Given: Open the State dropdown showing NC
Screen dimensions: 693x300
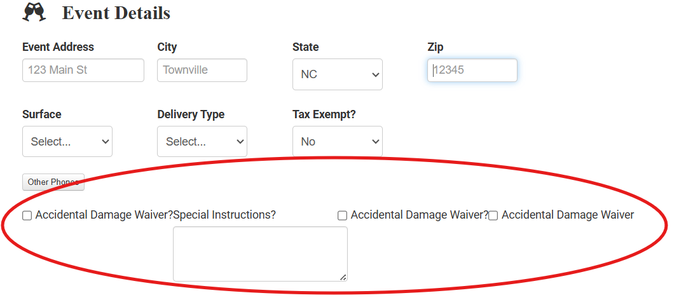Looking at the screenshot, I should (x=338, y=74).
